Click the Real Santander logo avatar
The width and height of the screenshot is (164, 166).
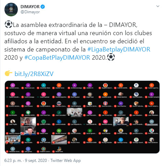click(43, 140)
